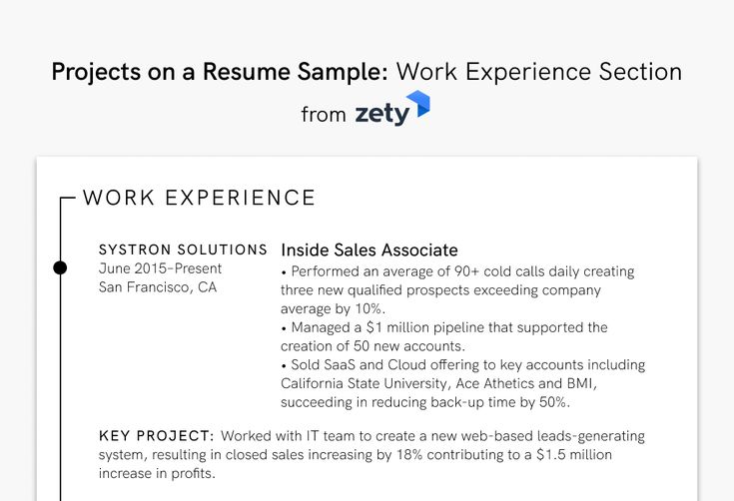
Task: Click the Work Experience Section title text
Action: pyautogui.click(x=539, y=72)
